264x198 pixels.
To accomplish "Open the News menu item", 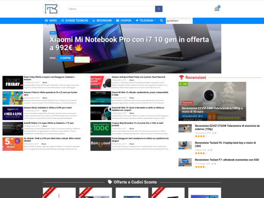I will click(51, 21).
